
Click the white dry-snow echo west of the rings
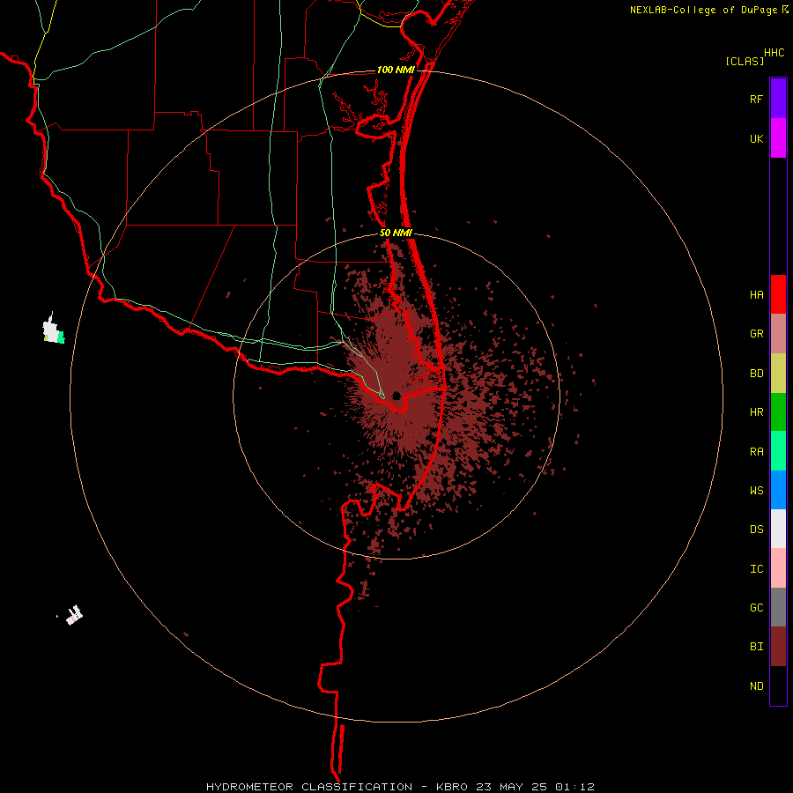(52, 330)
